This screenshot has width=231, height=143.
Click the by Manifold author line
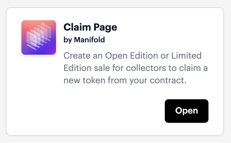coord(84,40)
